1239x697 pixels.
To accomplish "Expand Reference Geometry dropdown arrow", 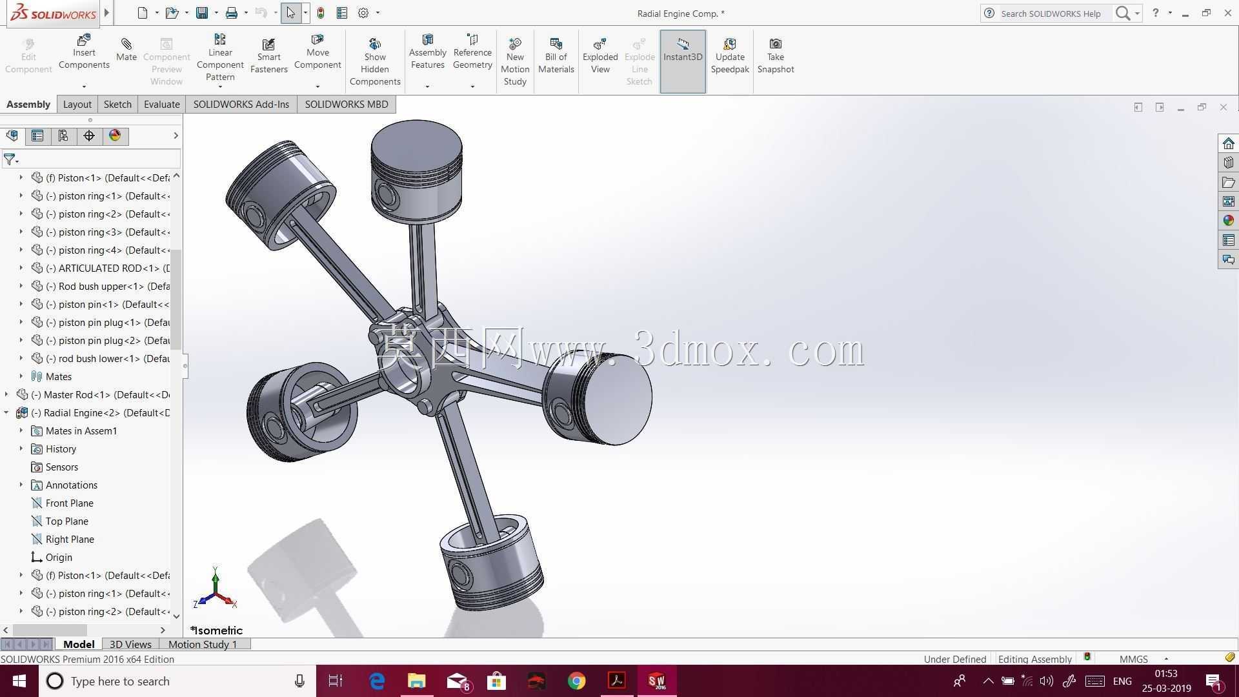I will (472, 86).
